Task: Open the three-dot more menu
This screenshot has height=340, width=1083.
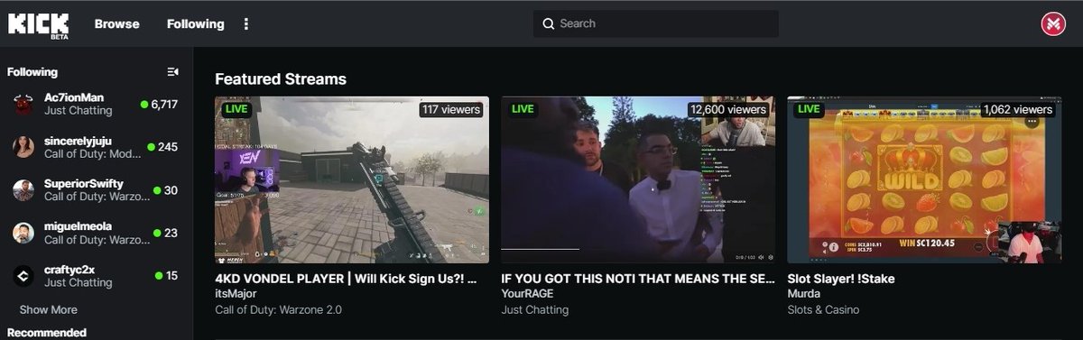Action: 246,24
